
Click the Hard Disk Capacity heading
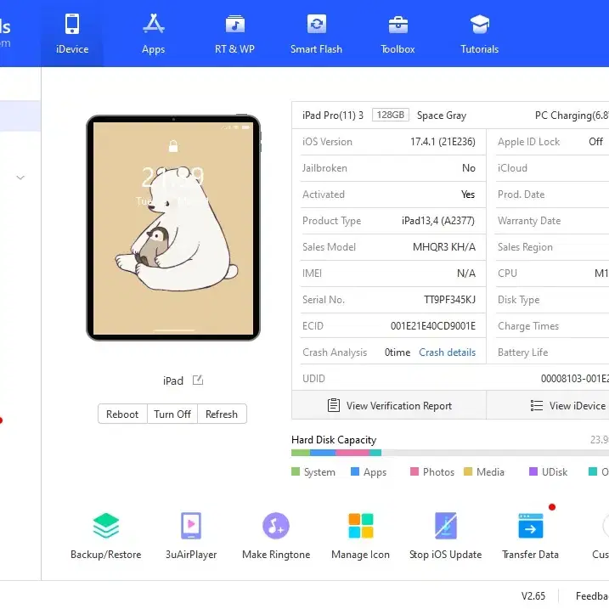pos(334,440)
